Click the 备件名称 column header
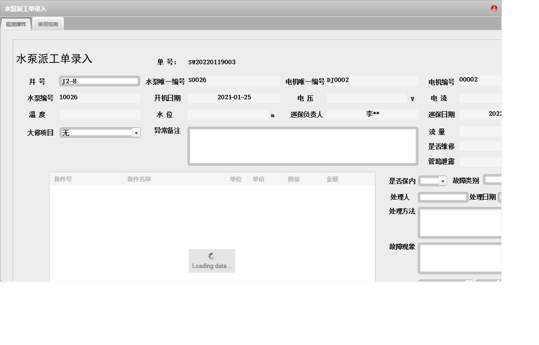The width and height of the screenshot is (539, 345). coord(174,179)
